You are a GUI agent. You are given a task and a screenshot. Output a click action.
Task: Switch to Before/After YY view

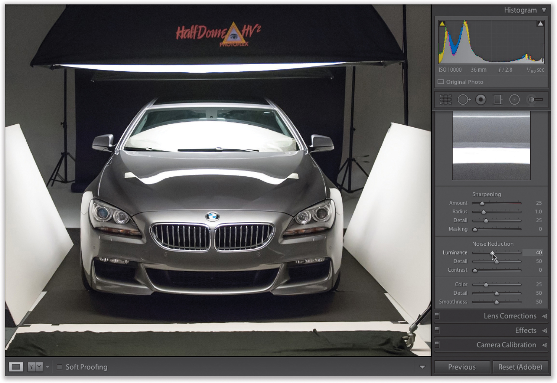(35, 367)
